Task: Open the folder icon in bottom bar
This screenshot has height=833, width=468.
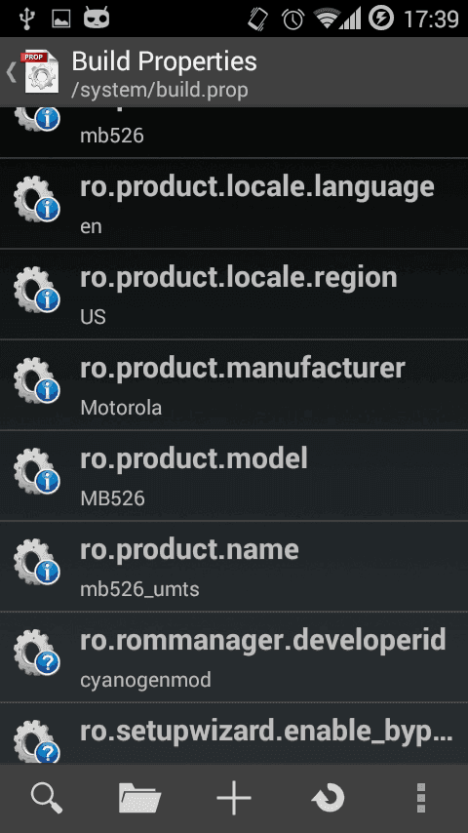Action: click(x=139, y=798)
